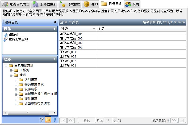Click the 重新加载查询 funnel icon
The height and width of the screenshot is (125, 188).
click(x=5, y=39)
